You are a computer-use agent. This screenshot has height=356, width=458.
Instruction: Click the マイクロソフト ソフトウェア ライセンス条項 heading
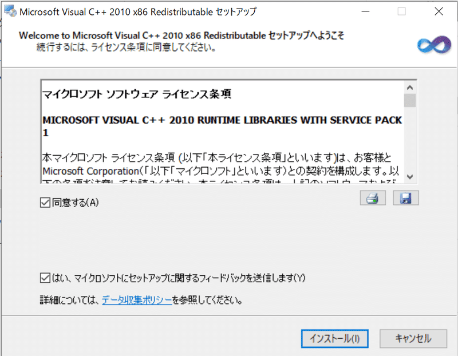(137, 94)
